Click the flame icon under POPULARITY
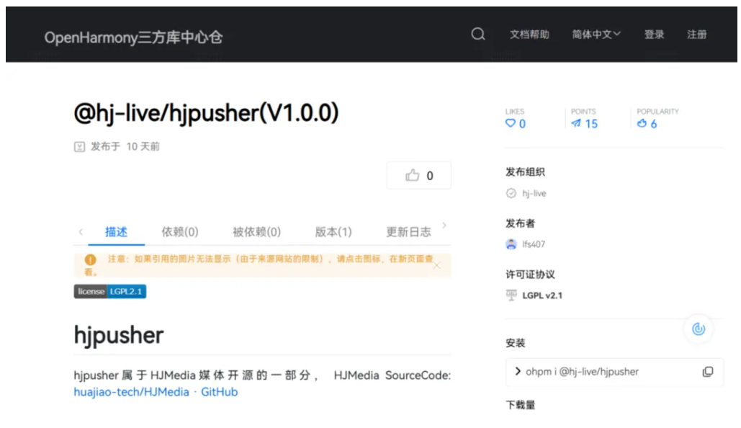This screenshot has height=428, width=741. (x=642, y=123)
